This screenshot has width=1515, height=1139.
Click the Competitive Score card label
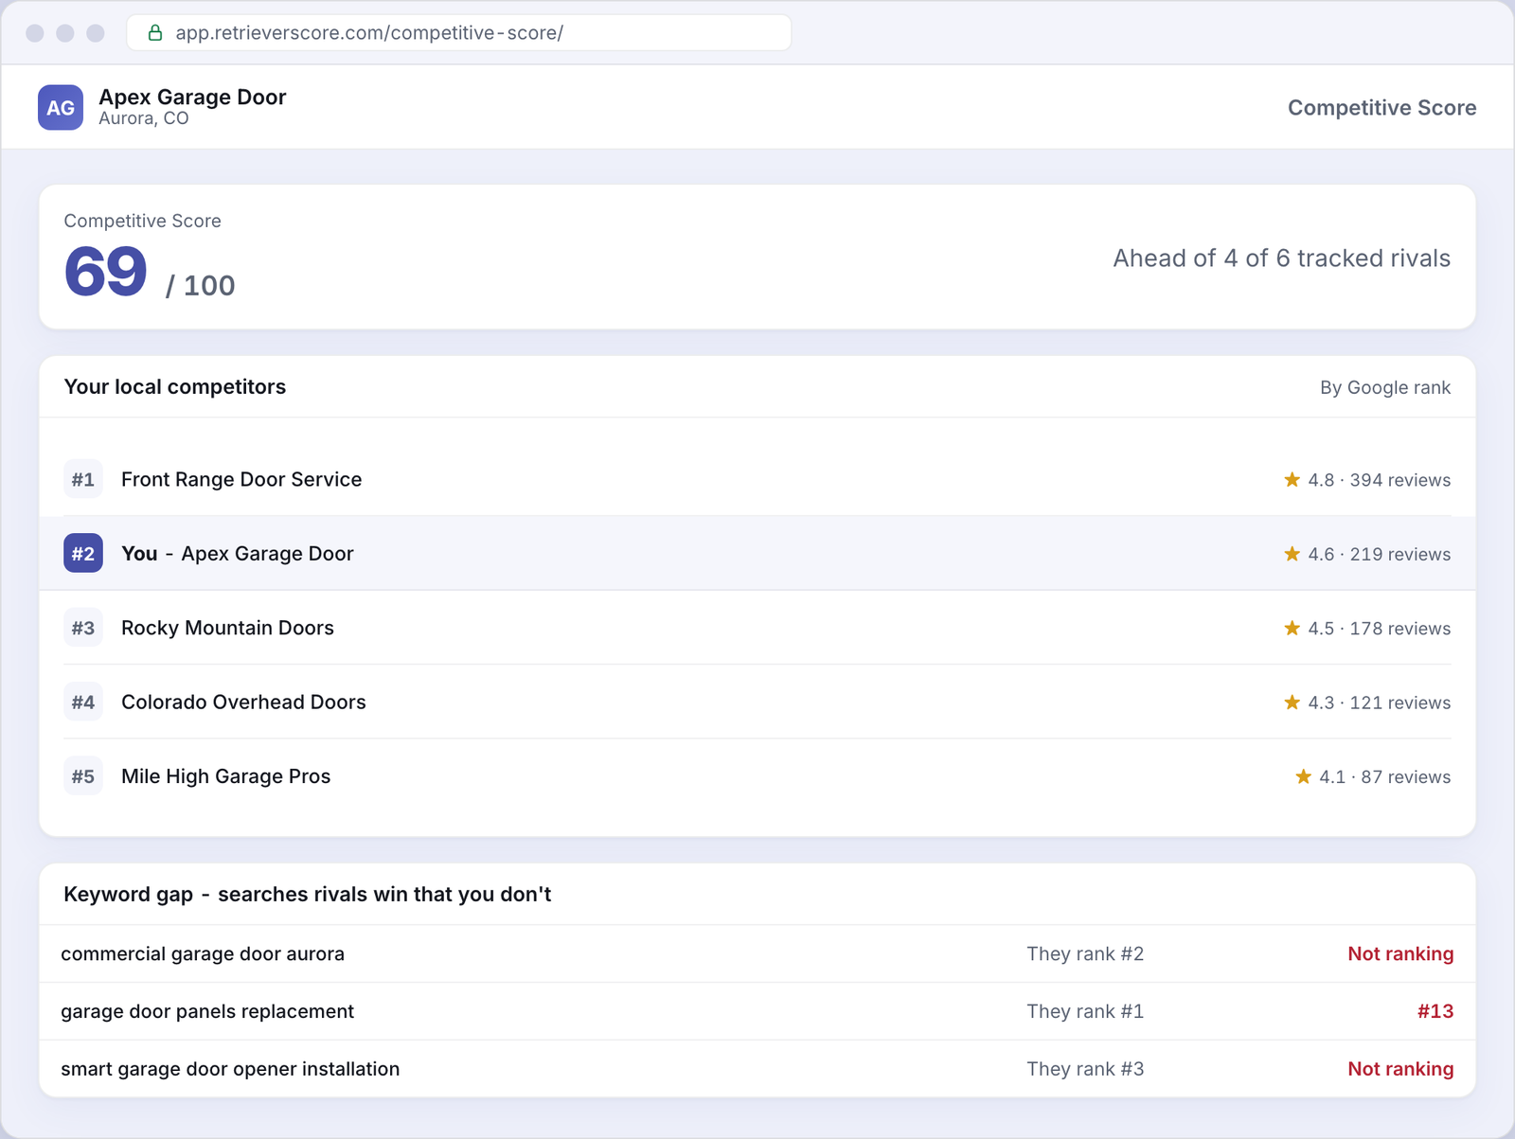(143, 221)
